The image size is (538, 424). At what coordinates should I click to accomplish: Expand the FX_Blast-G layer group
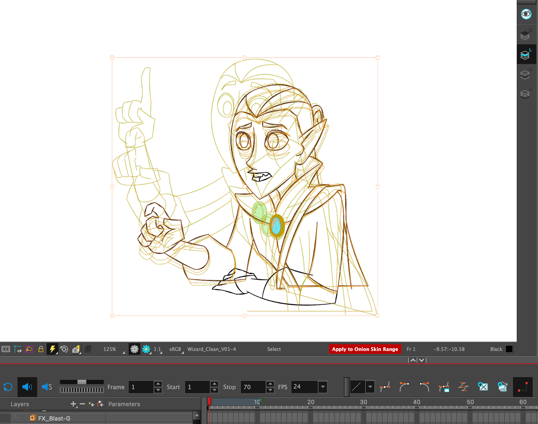coord(33,418)
